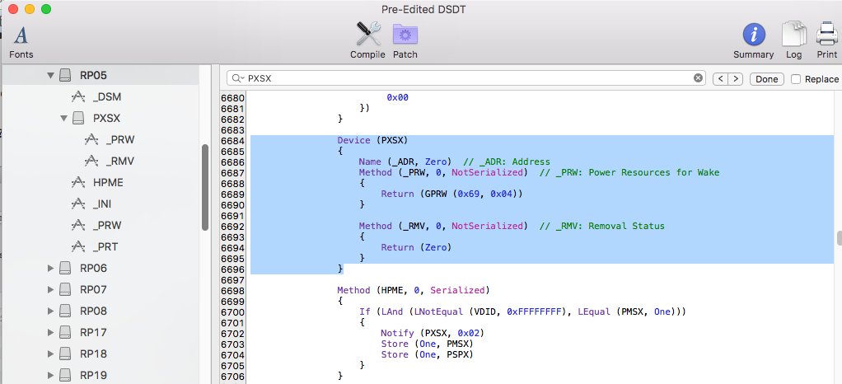Expand the RP06 tree node
This screenshot has height=384, width=842.
[51, 268]
